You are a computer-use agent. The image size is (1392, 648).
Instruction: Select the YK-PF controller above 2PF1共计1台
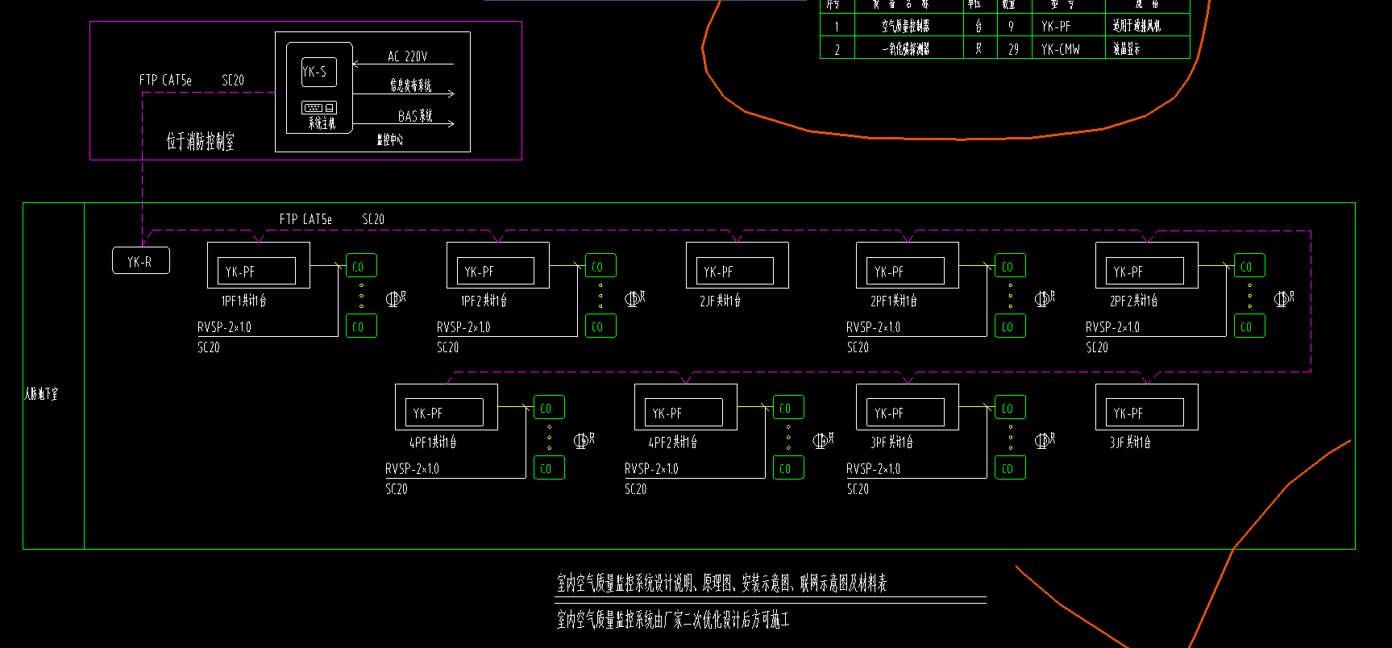click(905, 272)
